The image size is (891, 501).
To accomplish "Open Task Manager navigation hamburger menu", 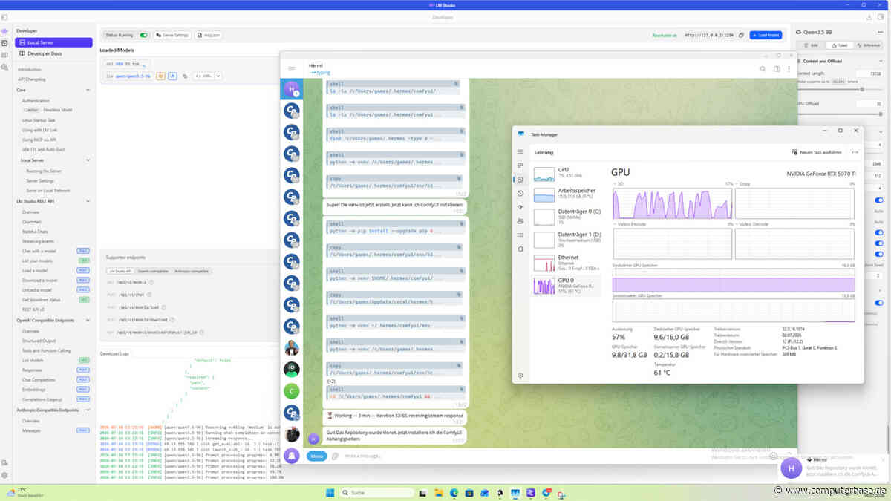I will point(520,151).
